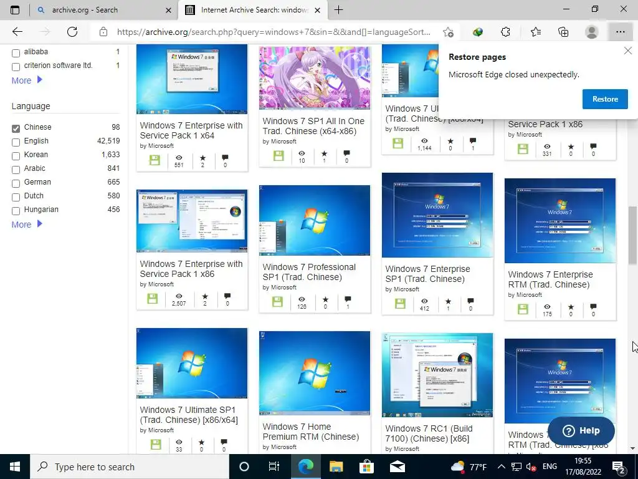Check the German language filter

16,184
